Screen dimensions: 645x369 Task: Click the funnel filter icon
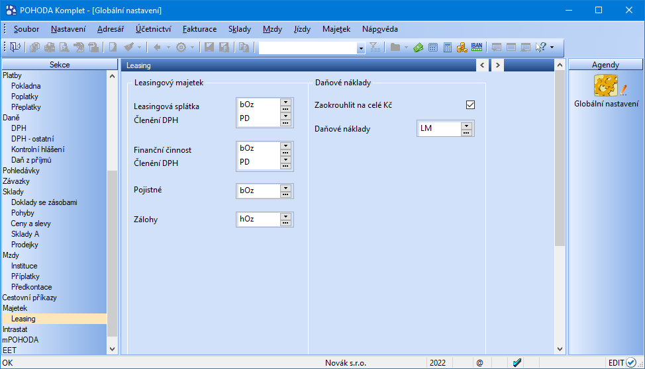tap(375, 47)
